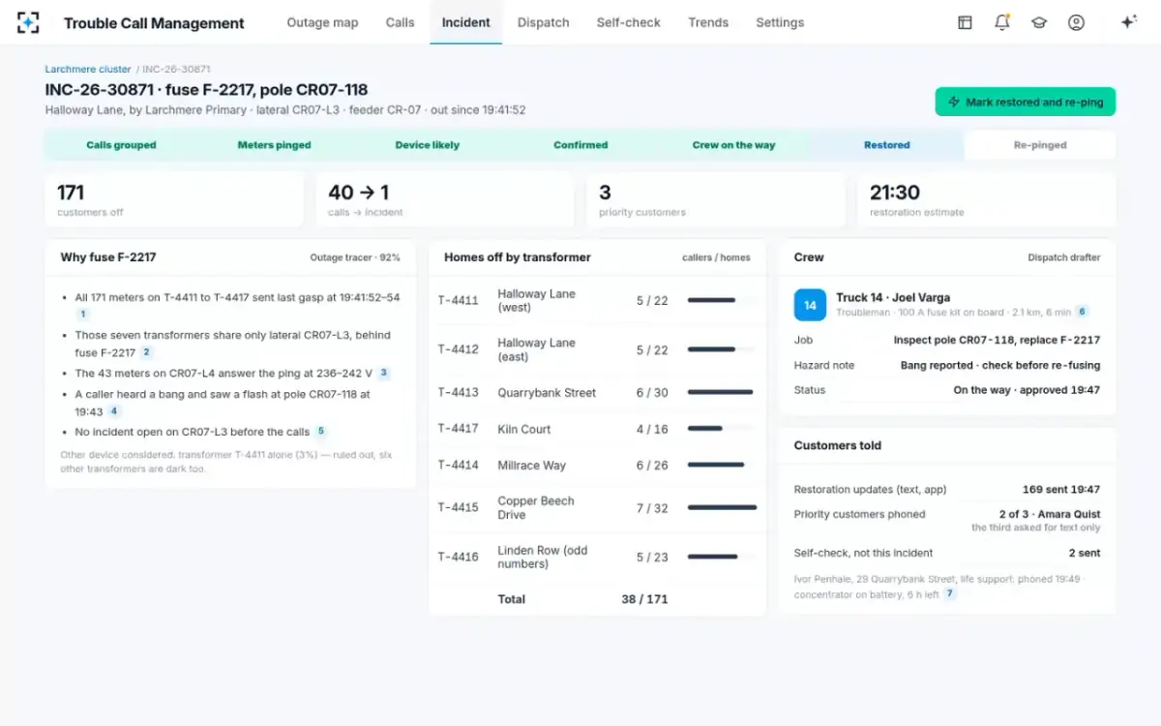The image size is (1161, 726).
Task: Open the Settings tab
Action: coord(780,22)
